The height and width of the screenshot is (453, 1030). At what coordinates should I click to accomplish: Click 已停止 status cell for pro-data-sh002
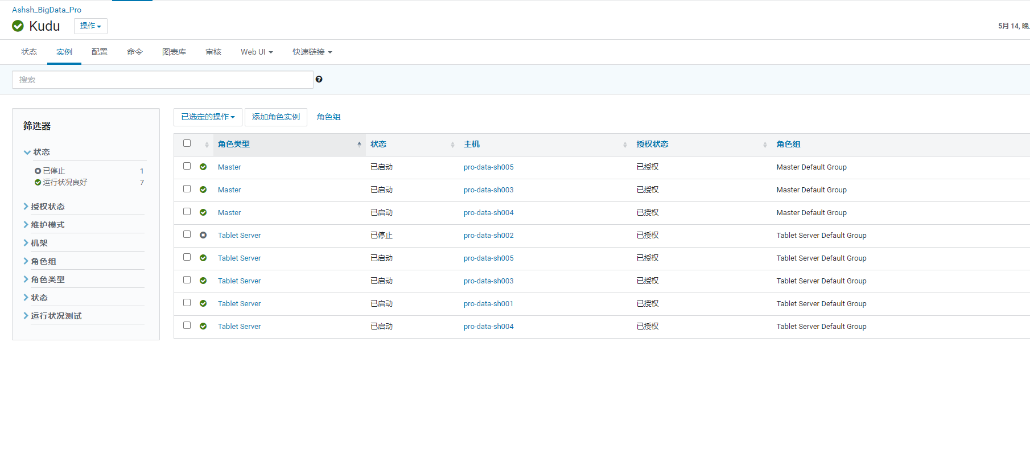382,235
